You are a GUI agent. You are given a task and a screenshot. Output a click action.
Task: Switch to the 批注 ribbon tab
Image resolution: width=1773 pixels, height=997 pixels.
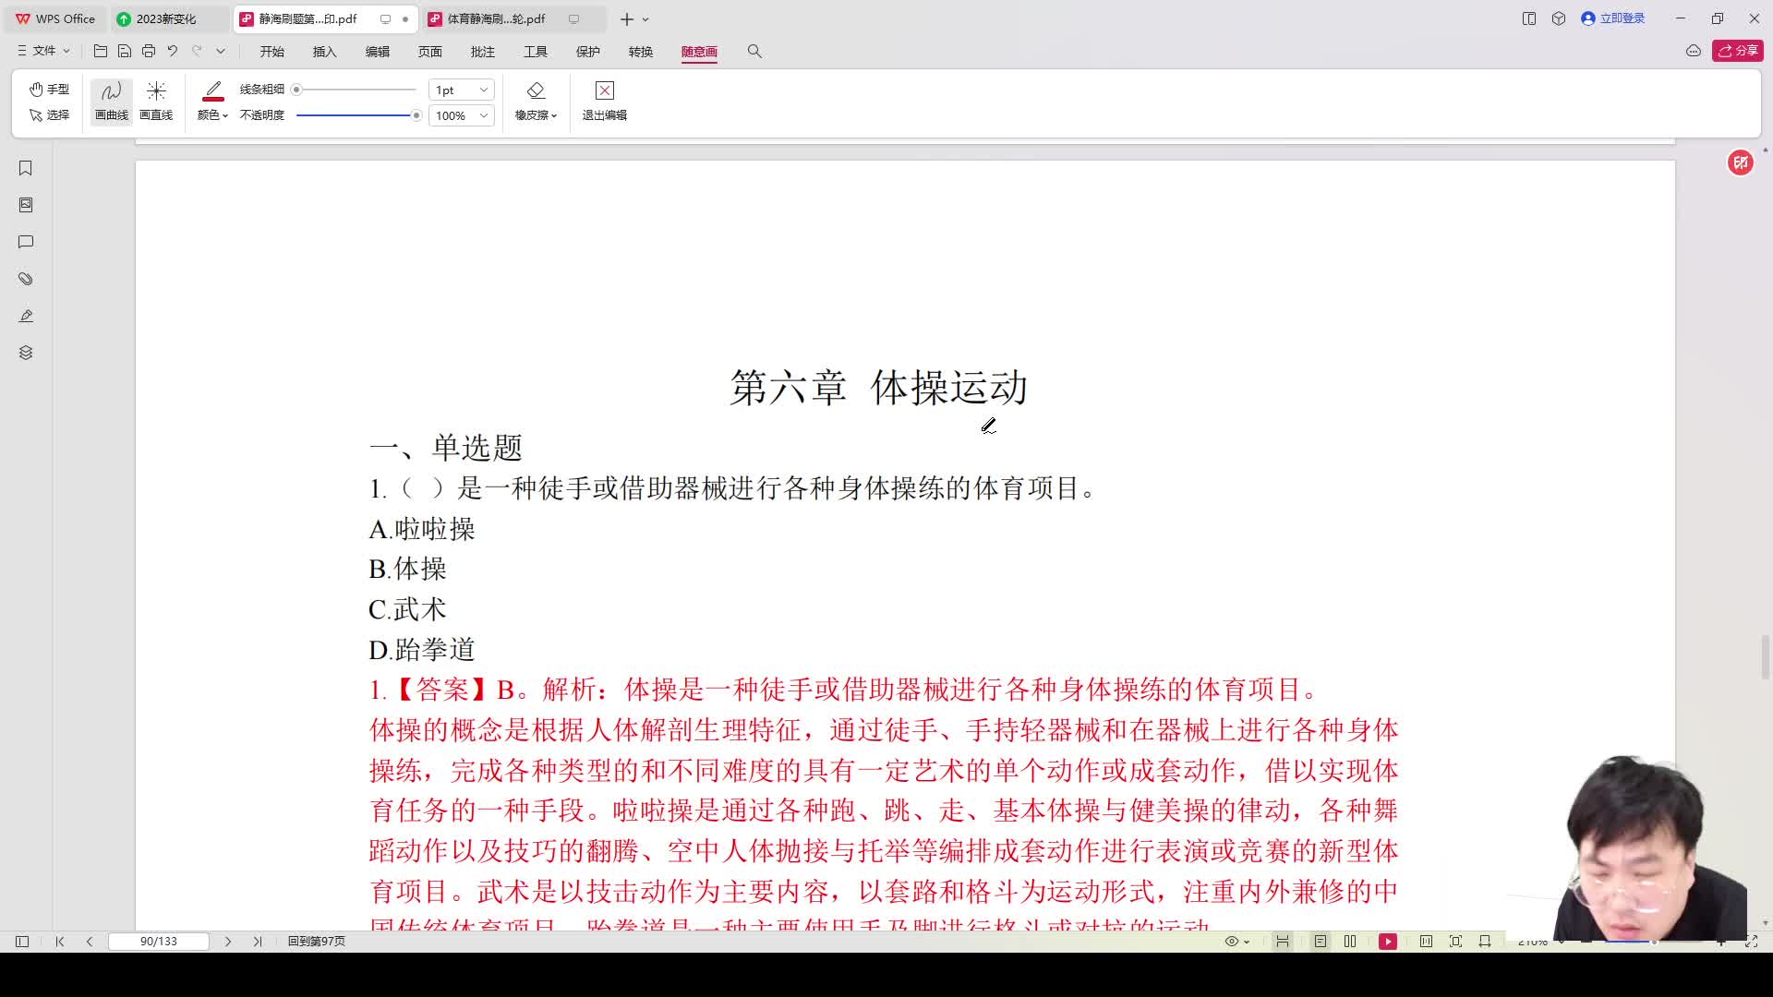point(483,53)
